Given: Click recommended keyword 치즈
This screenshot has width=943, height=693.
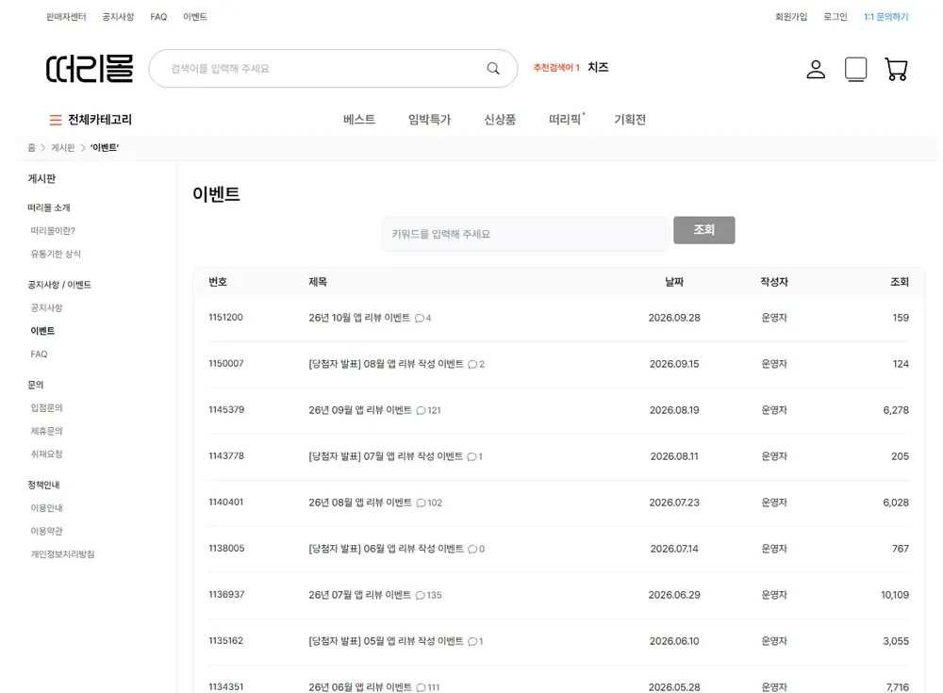Looking at the screenshot, I should click(598, 67).
